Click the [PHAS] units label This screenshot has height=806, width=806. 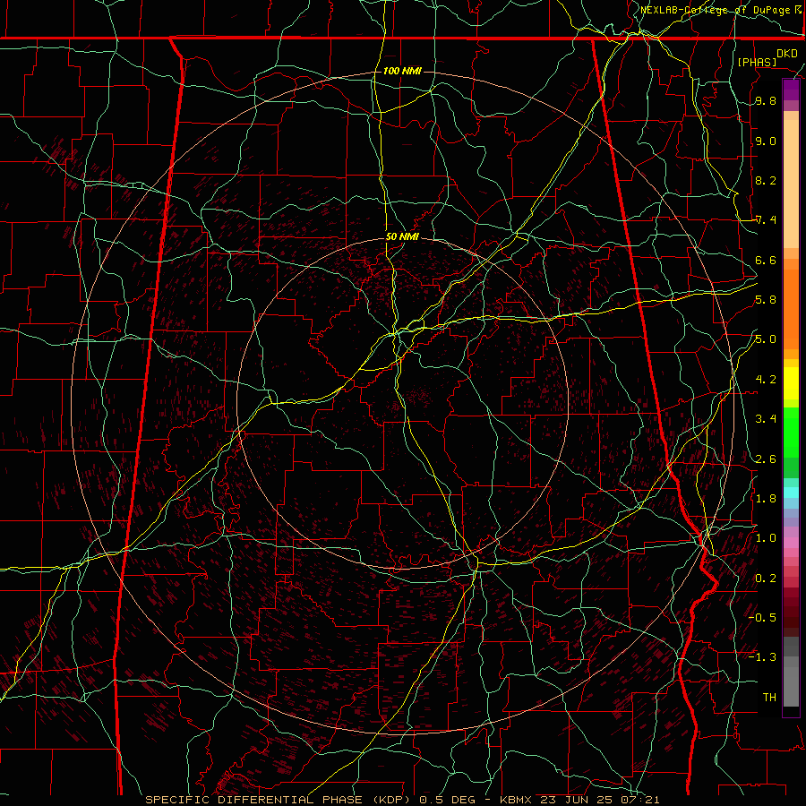(757, 62)
